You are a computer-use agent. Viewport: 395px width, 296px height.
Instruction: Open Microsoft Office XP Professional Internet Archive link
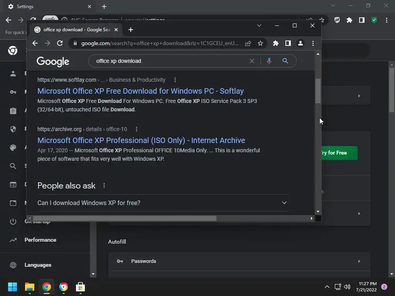[141, 140]
